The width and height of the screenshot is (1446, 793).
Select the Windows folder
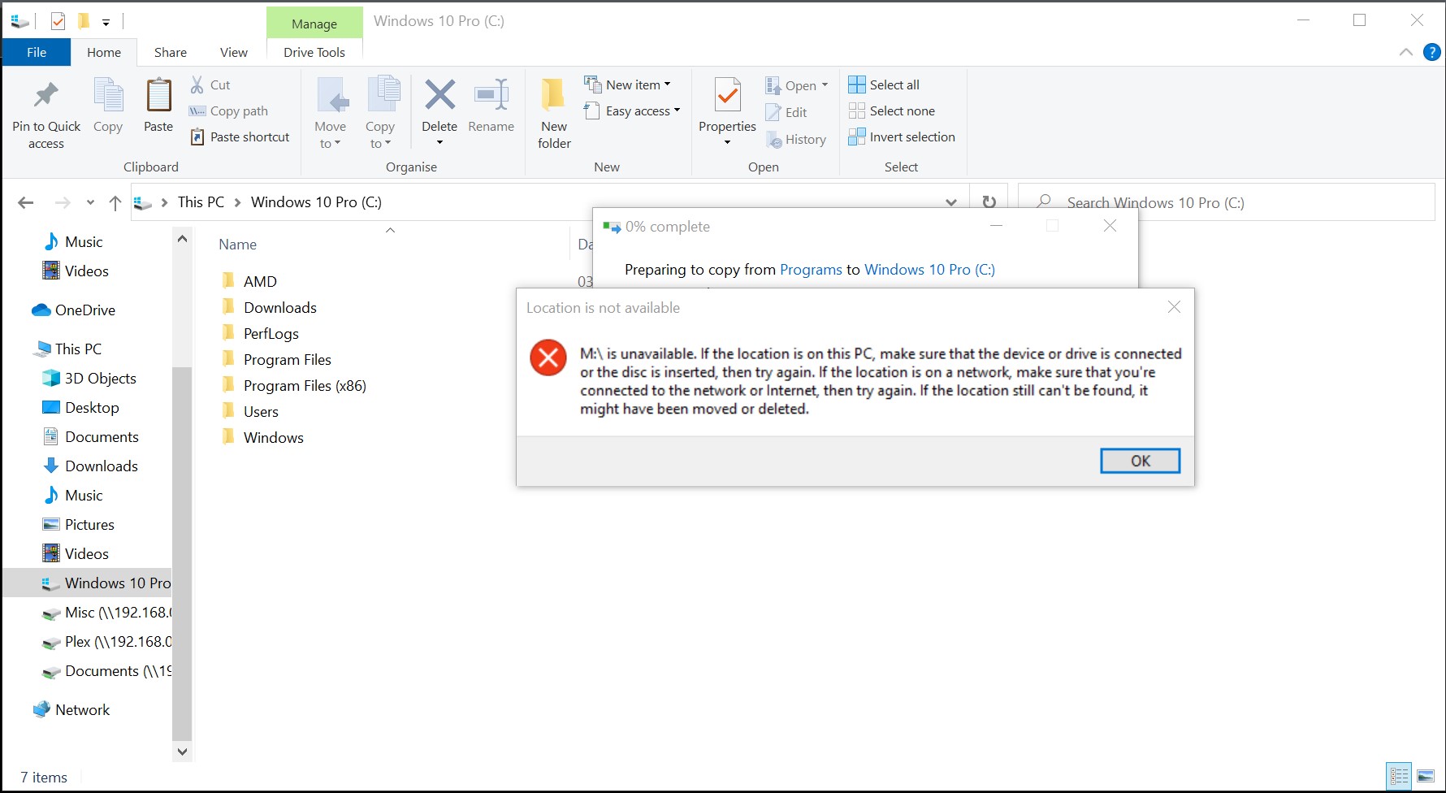[273, 437]
